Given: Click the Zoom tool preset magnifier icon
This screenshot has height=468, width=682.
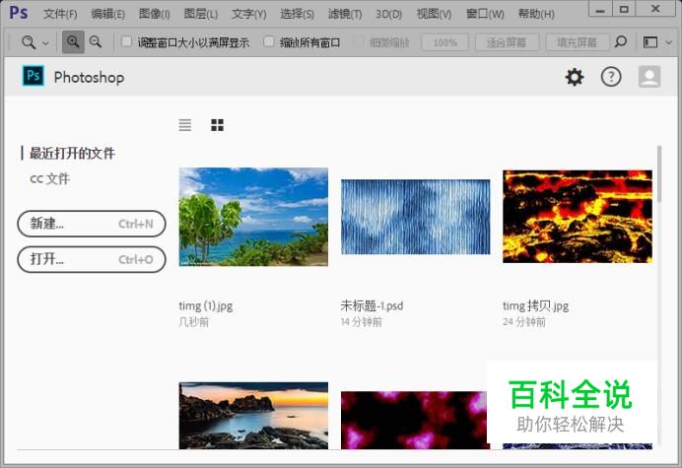Looking at the screenshot, I should point(29,42).
